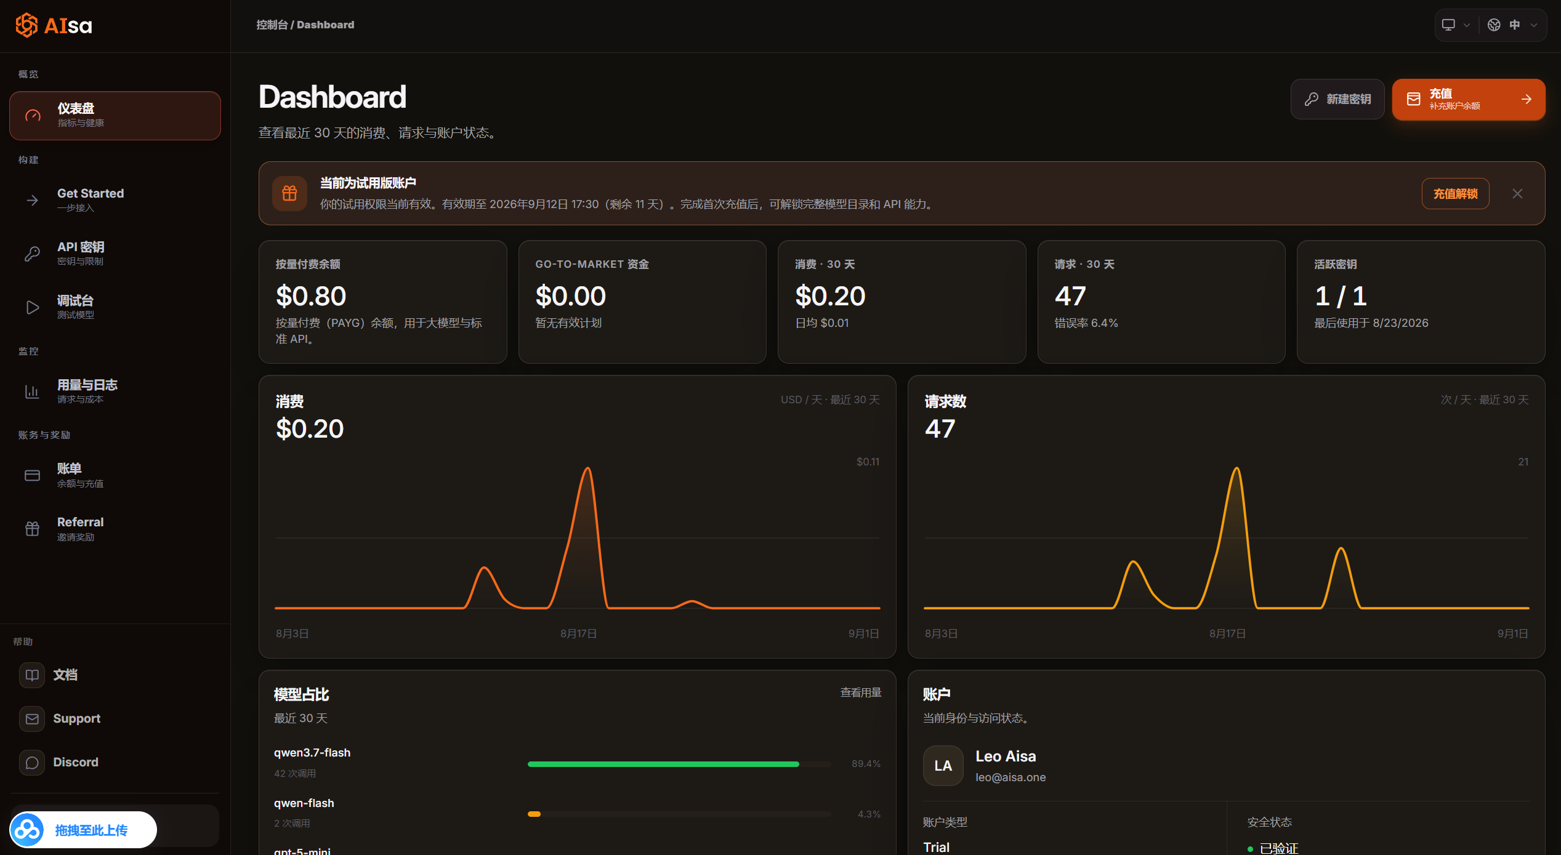This screenshot has width=1561, height=855.
Task: Go to API 密钥 page
Action: pyautogui.click(x=115, y=254)
